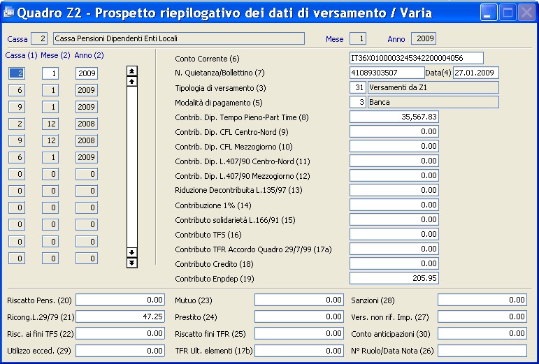Click the Tipologia di versamento (3) label
The image size is (539, 364).
click(x=220, y=88)
